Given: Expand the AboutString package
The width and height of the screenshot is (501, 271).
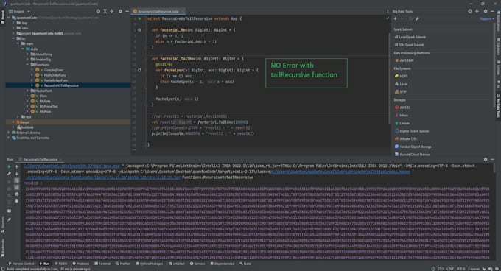Looking at the screenshot, I should pyautogui.click(x=27, y=54).
